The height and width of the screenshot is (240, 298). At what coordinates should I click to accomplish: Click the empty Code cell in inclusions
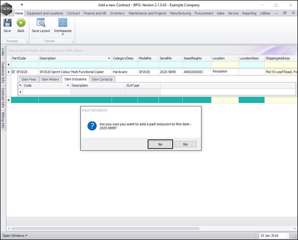46,92
